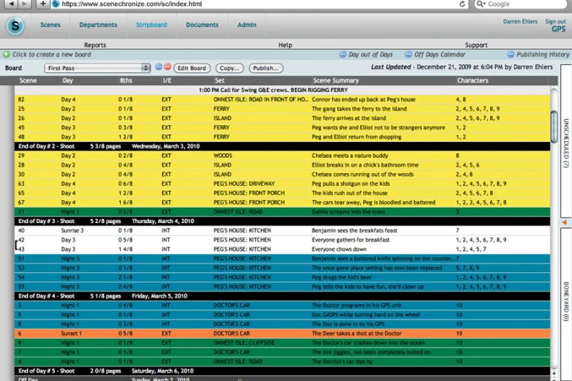Click the plus add bookmark button
This screenshot has height=381, width=572.
click(43, 4)
